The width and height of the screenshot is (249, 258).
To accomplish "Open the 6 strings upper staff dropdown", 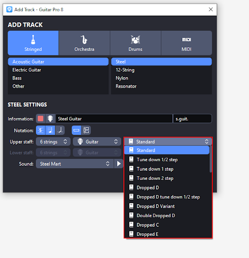I will pos(53,142).
